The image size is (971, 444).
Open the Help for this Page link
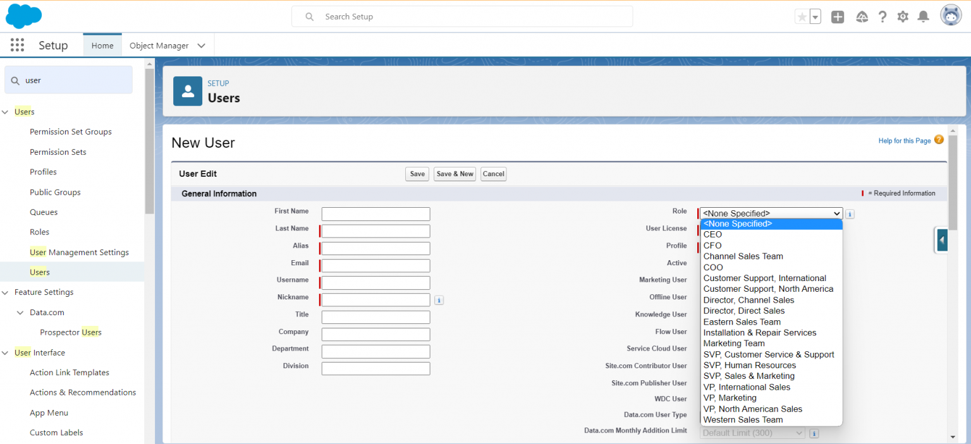[x=905, y=140]
